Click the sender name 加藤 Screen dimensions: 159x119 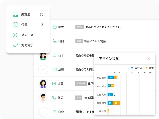(61, 69)
